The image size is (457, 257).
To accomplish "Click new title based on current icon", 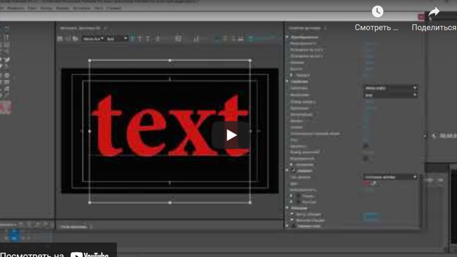I will [60, 39].
